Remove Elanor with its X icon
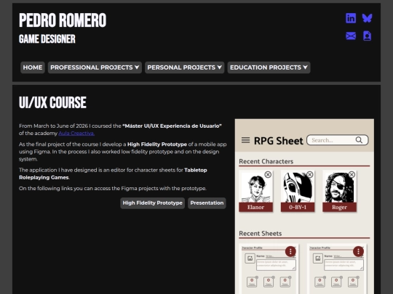The image size is (393, 294). (x=268, y=174)
